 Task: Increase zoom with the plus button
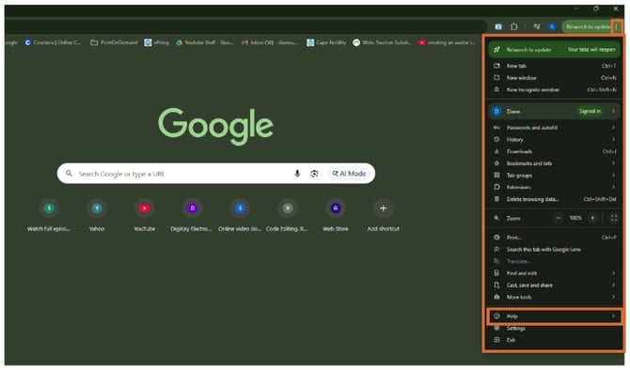pos(592,218)
